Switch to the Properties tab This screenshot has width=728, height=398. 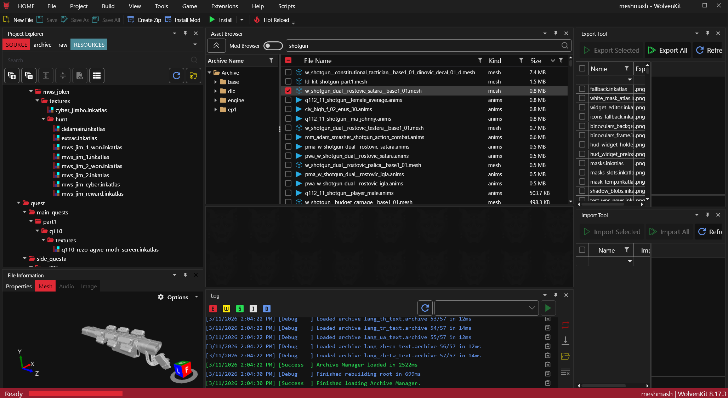(18, 286)
